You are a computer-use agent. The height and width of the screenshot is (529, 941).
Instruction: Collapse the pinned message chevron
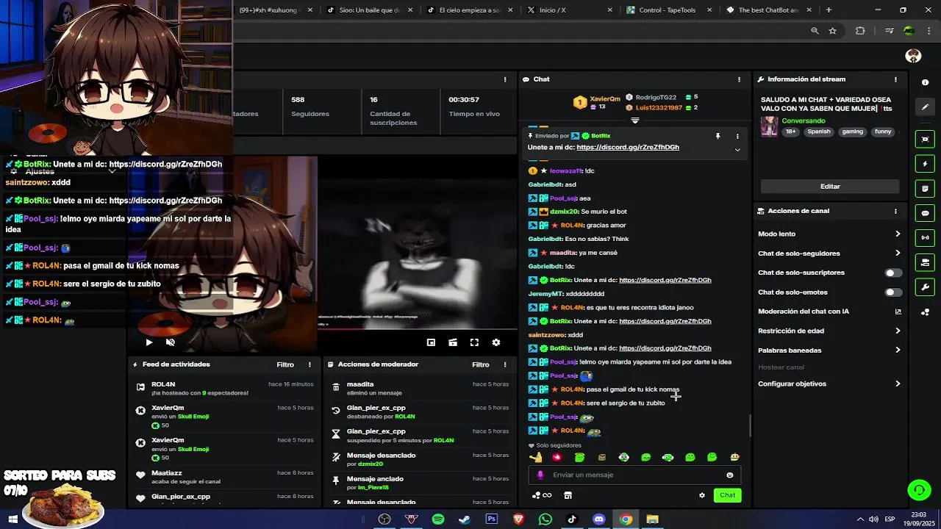click(737, 150)
